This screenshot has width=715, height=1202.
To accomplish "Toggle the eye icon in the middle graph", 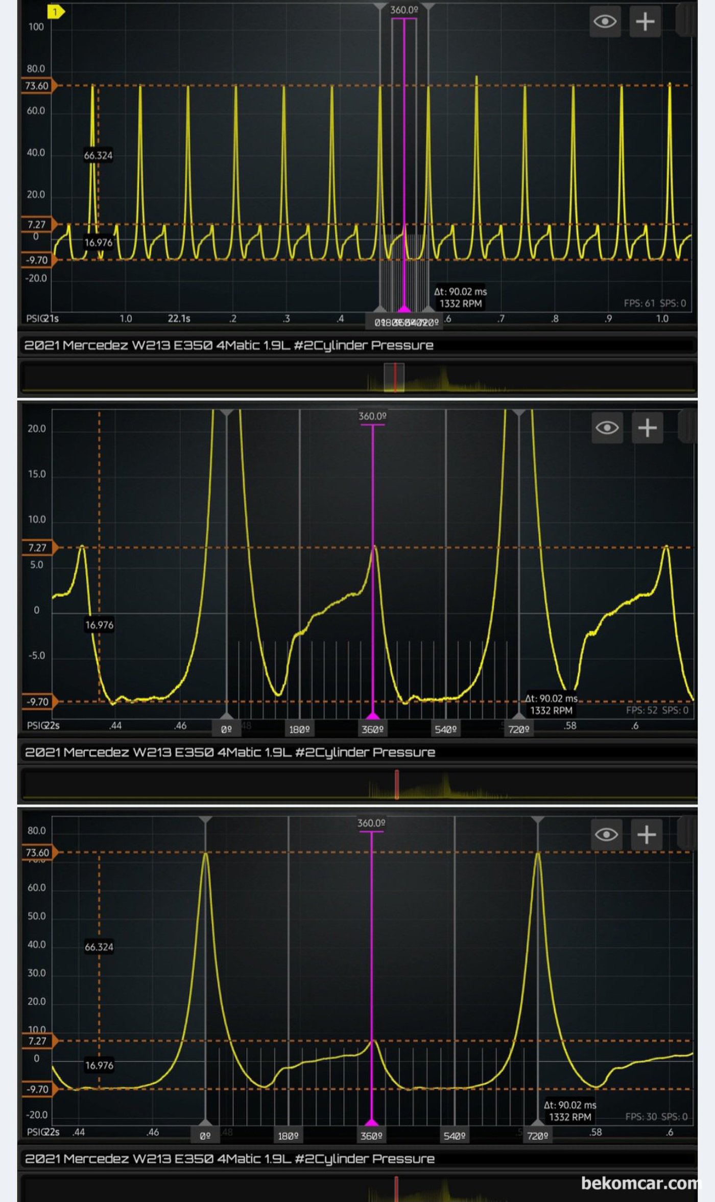I will coord(607,428).
